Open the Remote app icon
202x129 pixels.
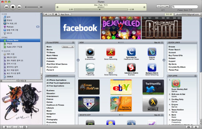(x=90, y=52)
